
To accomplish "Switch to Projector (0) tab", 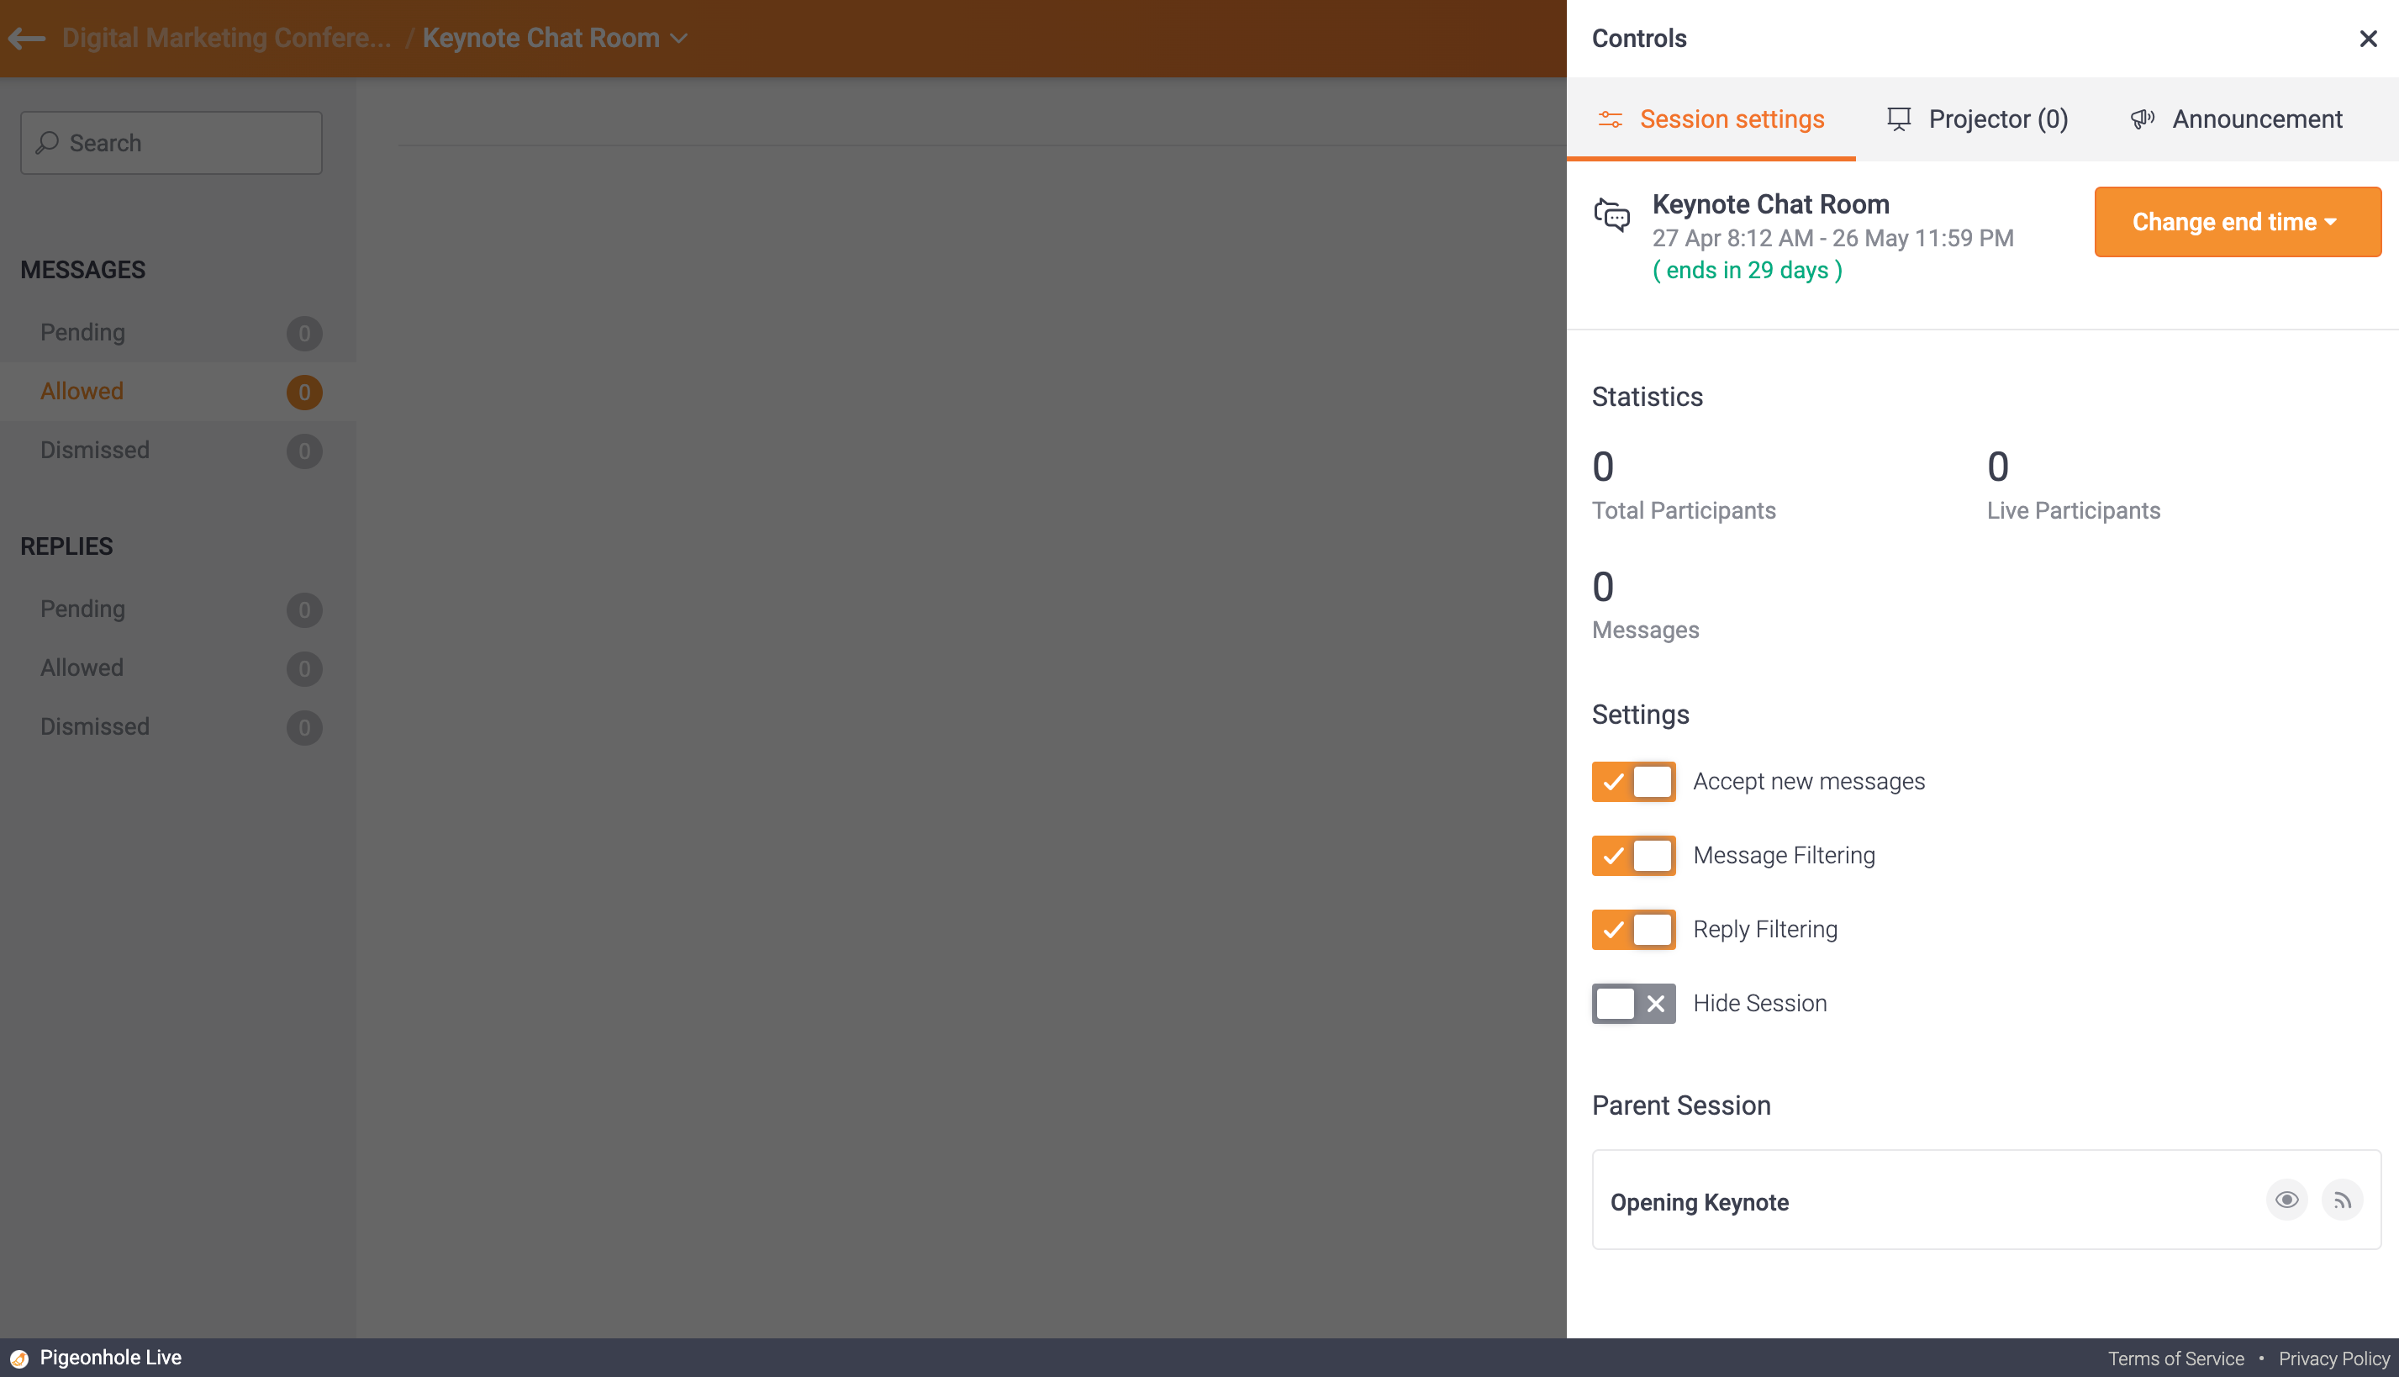I will click(x=1978, y=119).
